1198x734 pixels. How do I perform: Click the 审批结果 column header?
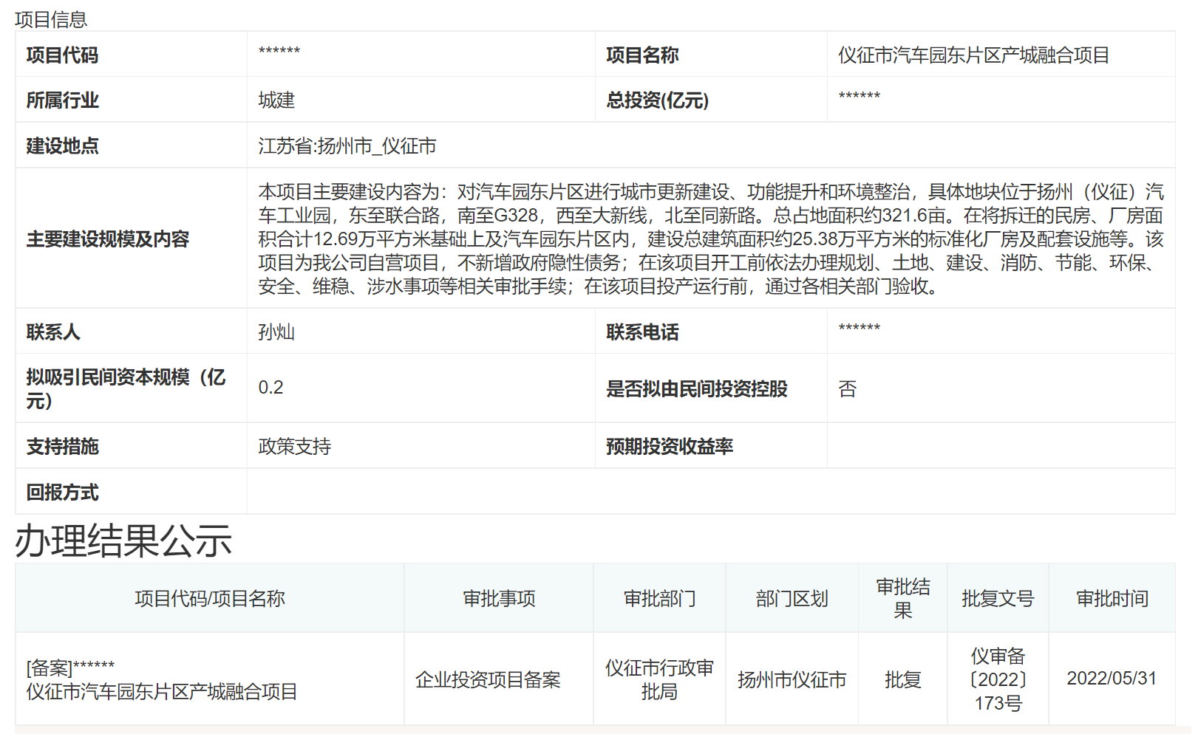[x=903, y=599]
